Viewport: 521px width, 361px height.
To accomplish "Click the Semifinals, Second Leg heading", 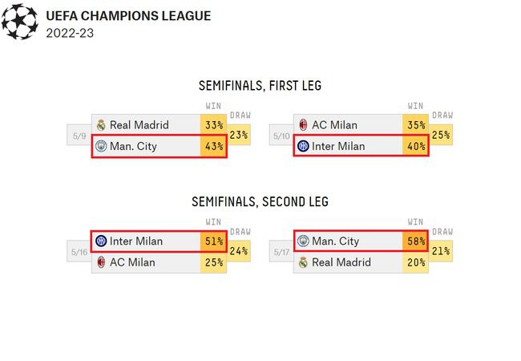I will point(260,202).
